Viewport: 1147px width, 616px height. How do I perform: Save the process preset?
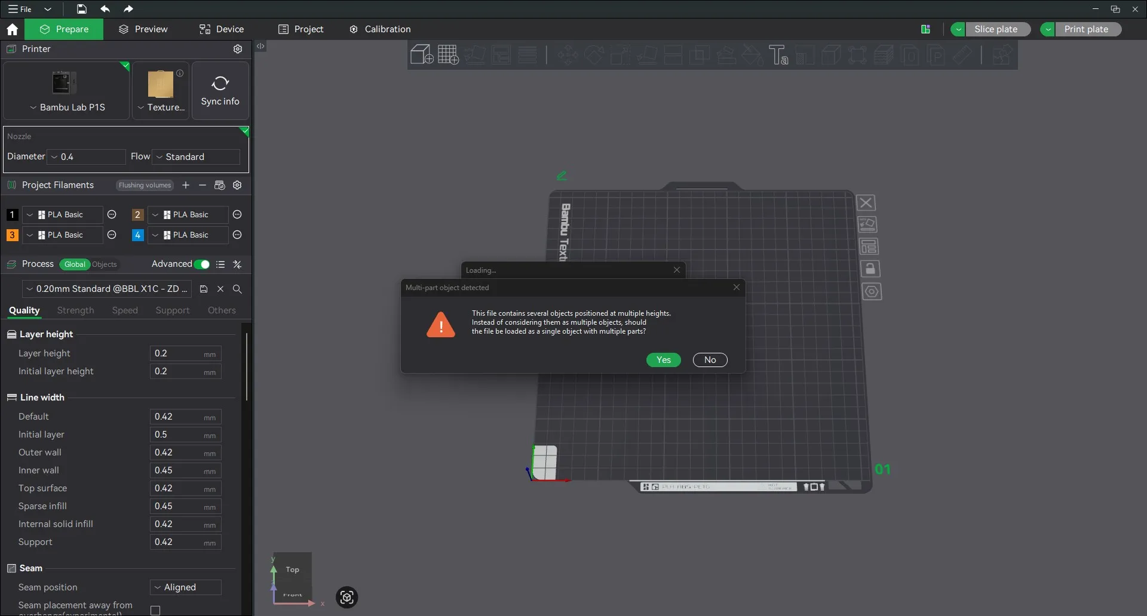pyautogui.click(x=204, y=289)
